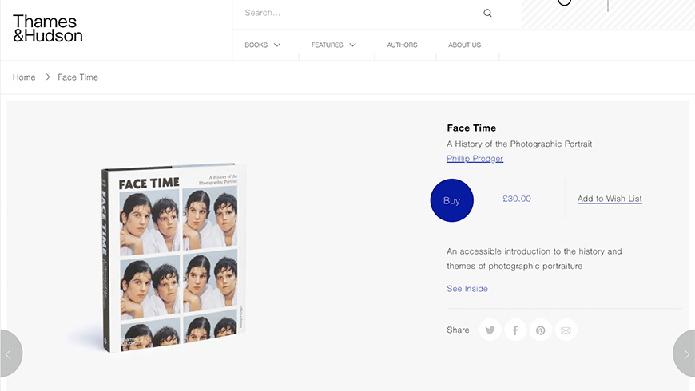Image resolution: width=695 pixels, height=391 pixels.
Task: Go to the Authors page
Action: click(402, 45)
